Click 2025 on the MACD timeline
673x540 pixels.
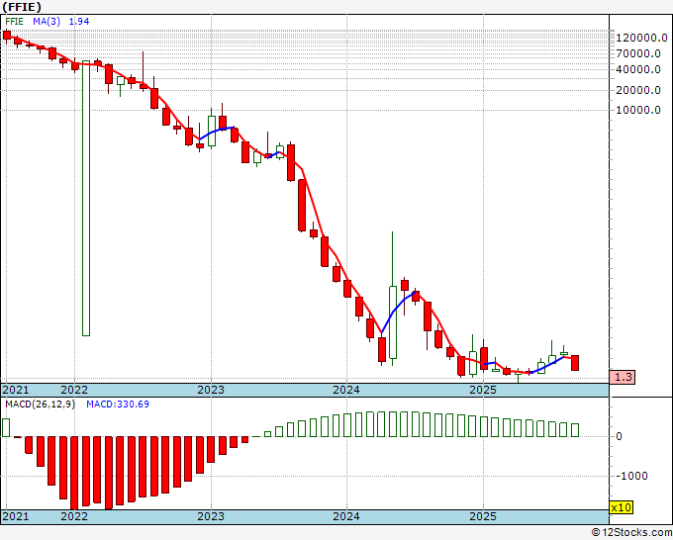[x=483, y=516]
